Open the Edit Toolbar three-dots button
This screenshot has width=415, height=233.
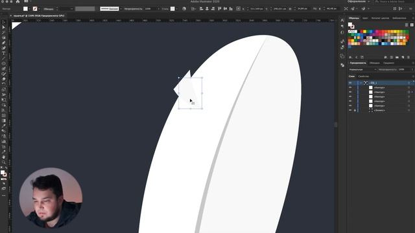pyautogui.click(x=3, y=195)
